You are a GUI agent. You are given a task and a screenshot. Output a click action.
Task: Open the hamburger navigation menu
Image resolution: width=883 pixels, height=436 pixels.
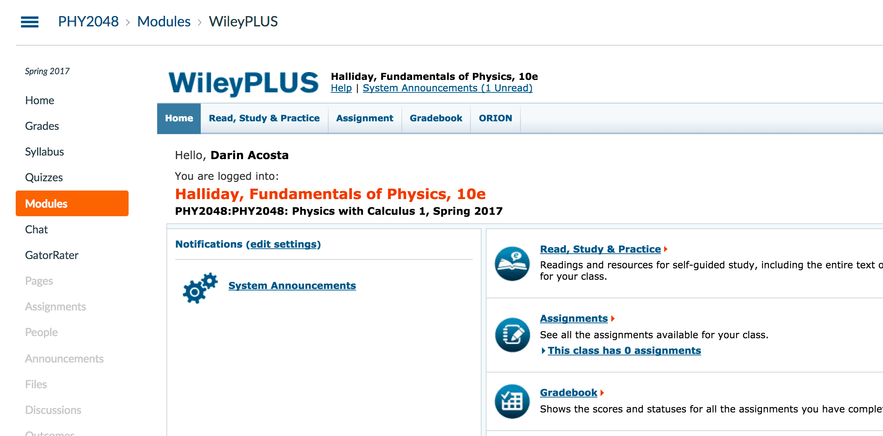point(30,22)
